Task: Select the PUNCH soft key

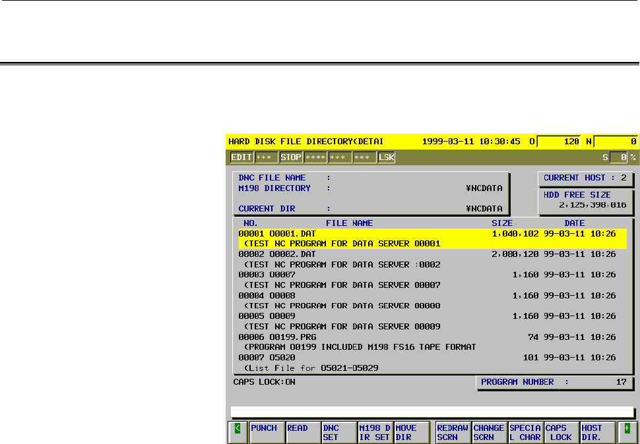Action: (267, 432)
